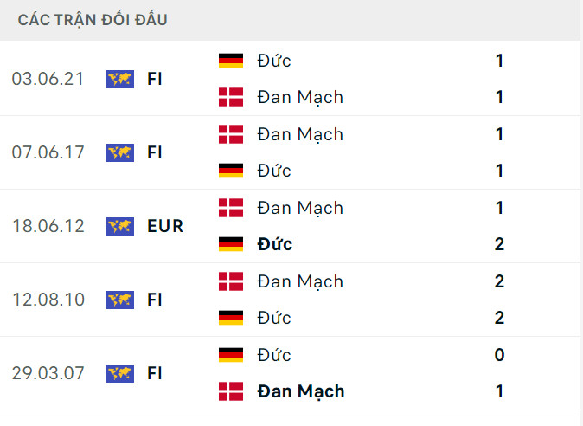
Task: Click the Denmark flag in 03.06.21 match
Action: point(231,97)
